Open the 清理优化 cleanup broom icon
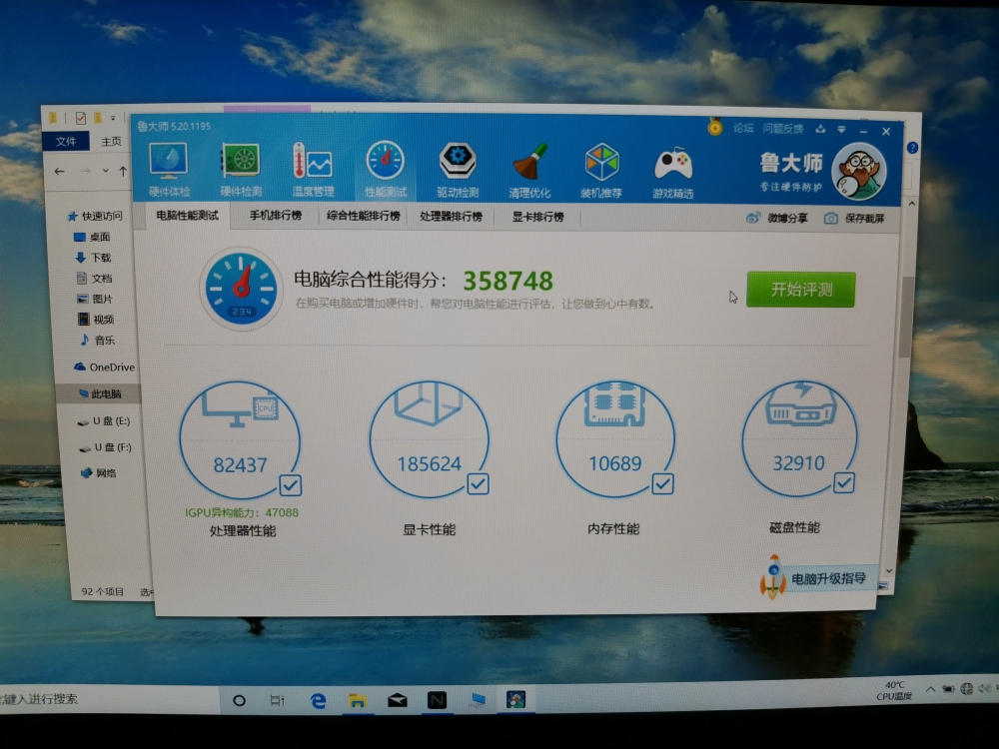 point(529,170)
